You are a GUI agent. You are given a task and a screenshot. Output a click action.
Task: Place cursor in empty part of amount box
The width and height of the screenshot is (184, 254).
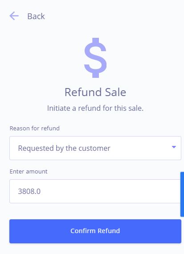110,191
